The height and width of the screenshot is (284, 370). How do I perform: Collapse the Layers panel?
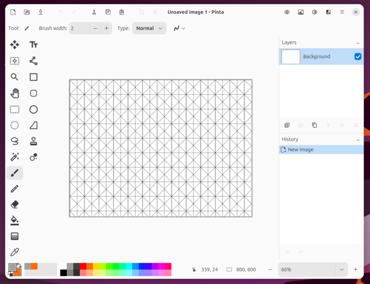358,42
